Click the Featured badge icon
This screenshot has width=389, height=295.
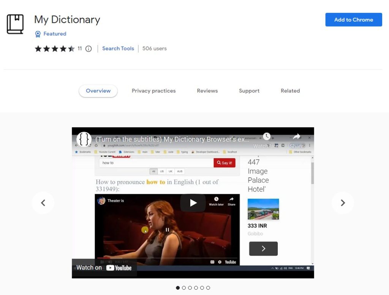[38, 34]
